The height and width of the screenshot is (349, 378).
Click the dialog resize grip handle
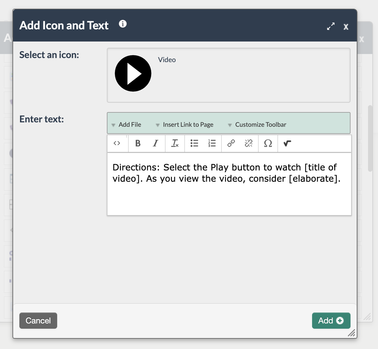352,333
